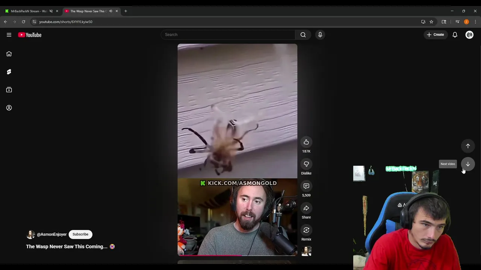Screen dimensions: 481x270
Task: Start voice search with the microphone
Action: 320,34
